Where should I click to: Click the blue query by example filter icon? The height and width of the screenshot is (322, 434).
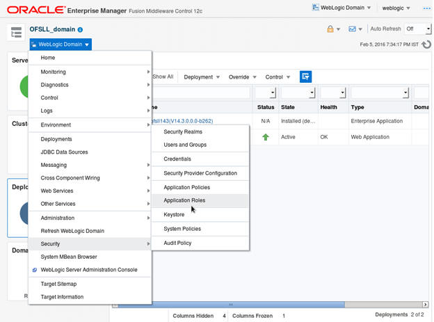click(305, 77)
